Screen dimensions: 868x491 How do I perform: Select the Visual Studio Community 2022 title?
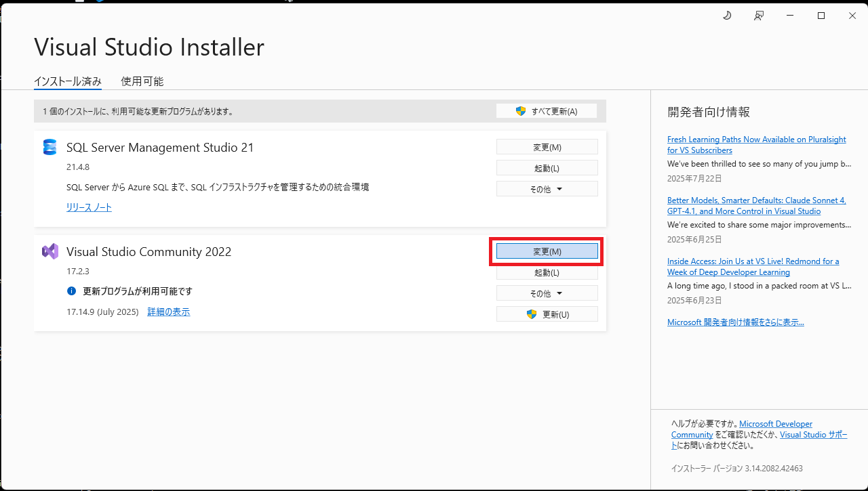(149, 252)
